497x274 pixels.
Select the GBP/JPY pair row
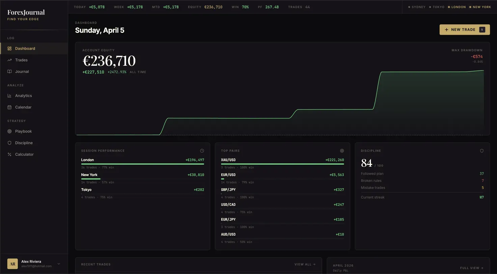[282, 193]
